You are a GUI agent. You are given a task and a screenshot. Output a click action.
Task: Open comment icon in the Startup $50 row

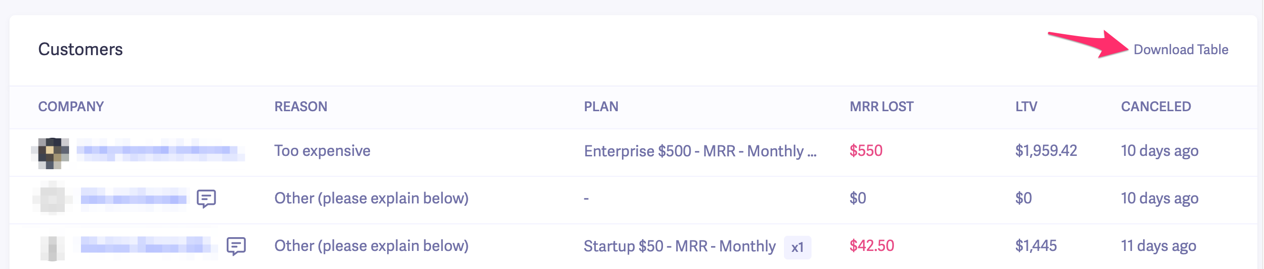coord(236,246)
